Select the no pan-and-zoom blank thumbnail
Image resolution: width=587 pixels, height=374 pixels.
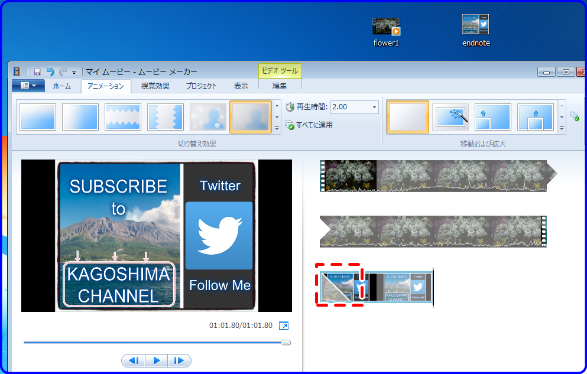tap(408, 116)
